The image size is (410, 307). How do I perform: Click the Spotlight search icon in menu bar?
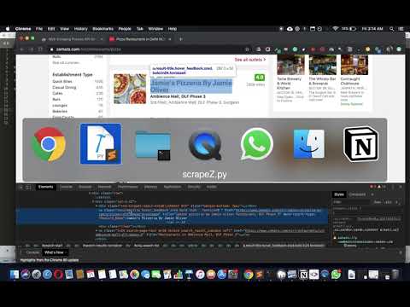(392, 29)
